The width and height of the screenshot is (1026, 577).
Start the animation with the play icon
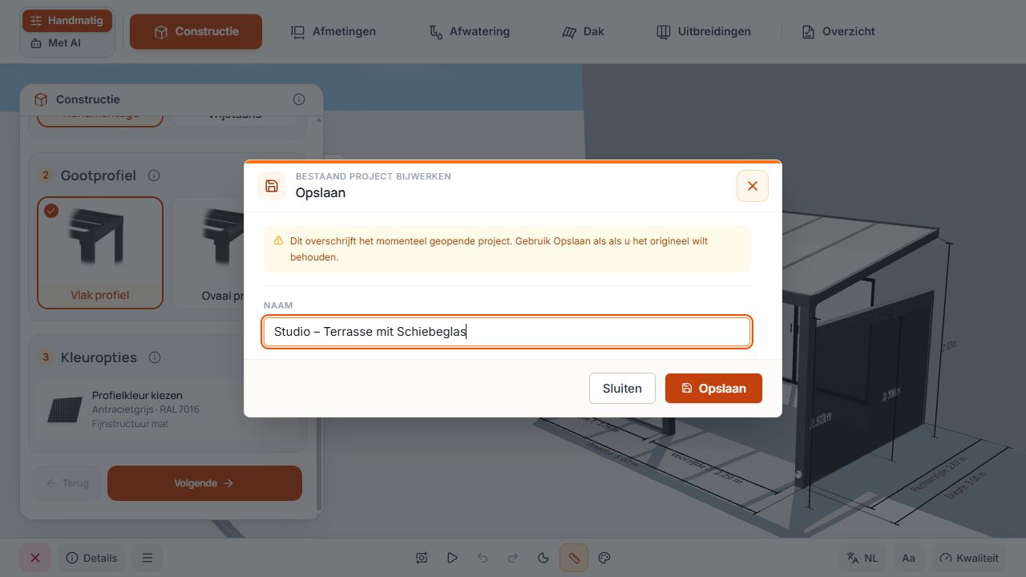pyautogui.click(x=452, y=558)
